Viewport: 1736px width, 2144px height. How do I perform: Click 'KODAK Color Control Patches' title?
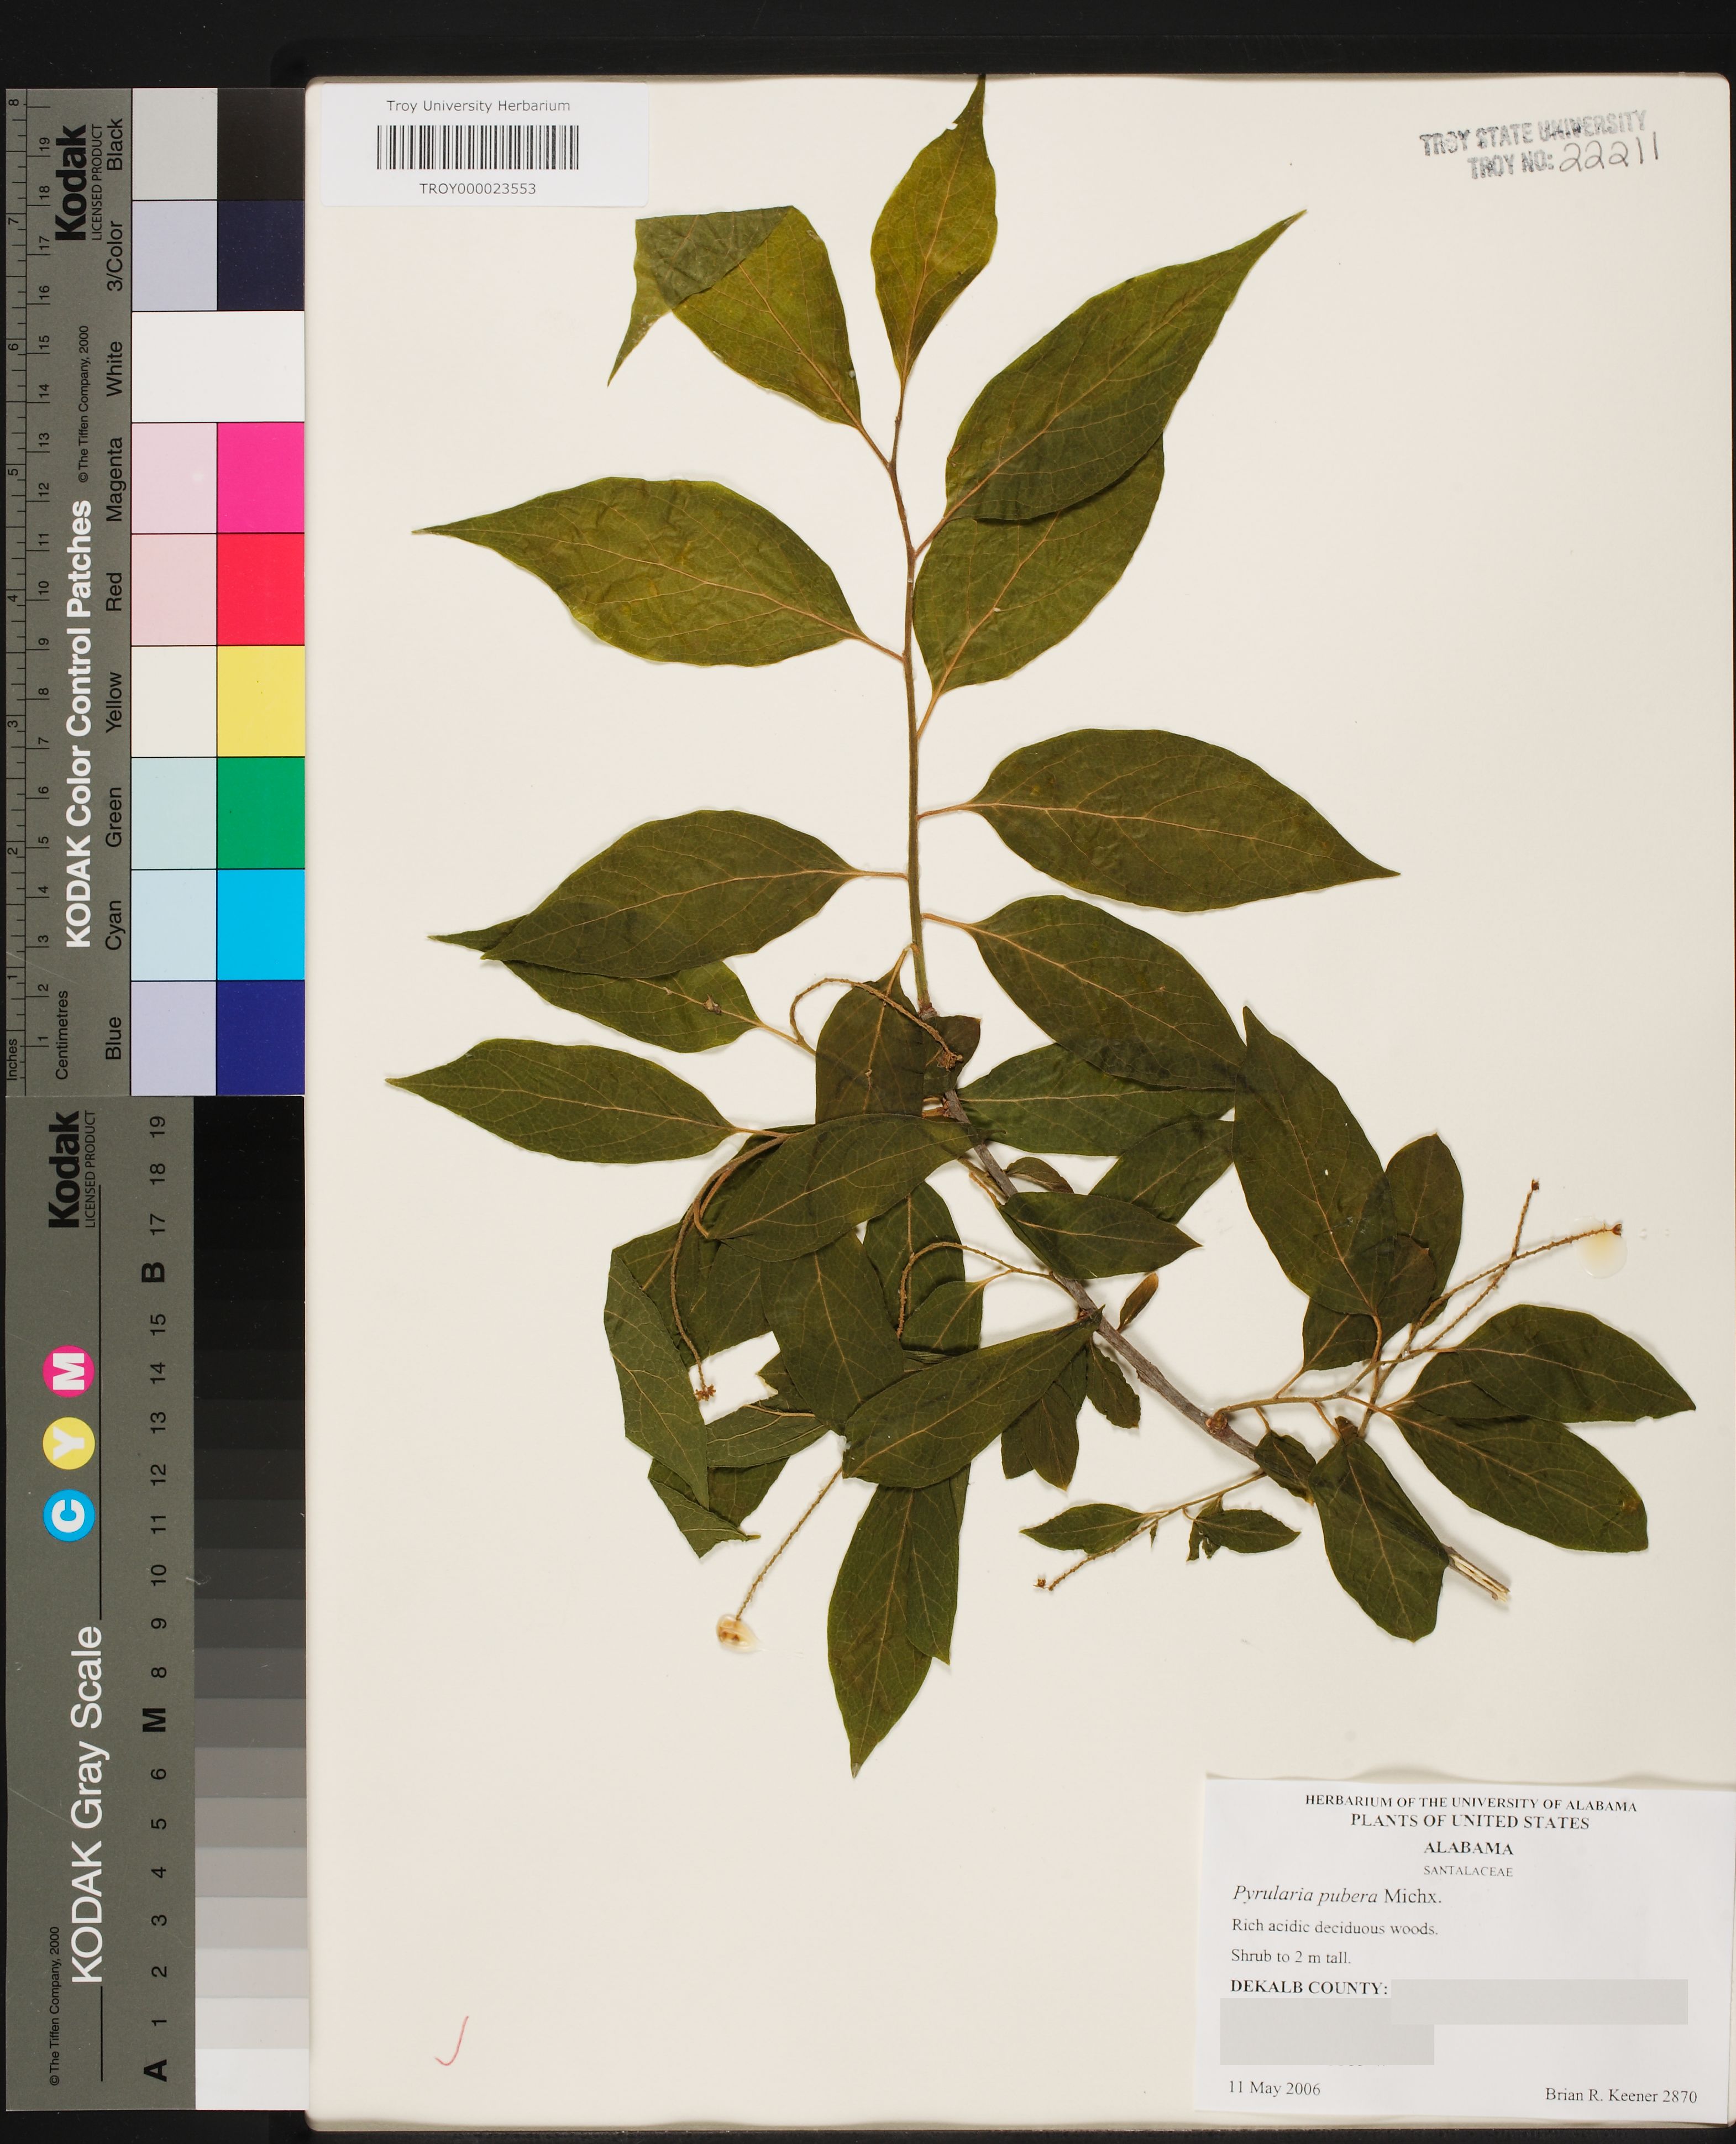point(79,725)
